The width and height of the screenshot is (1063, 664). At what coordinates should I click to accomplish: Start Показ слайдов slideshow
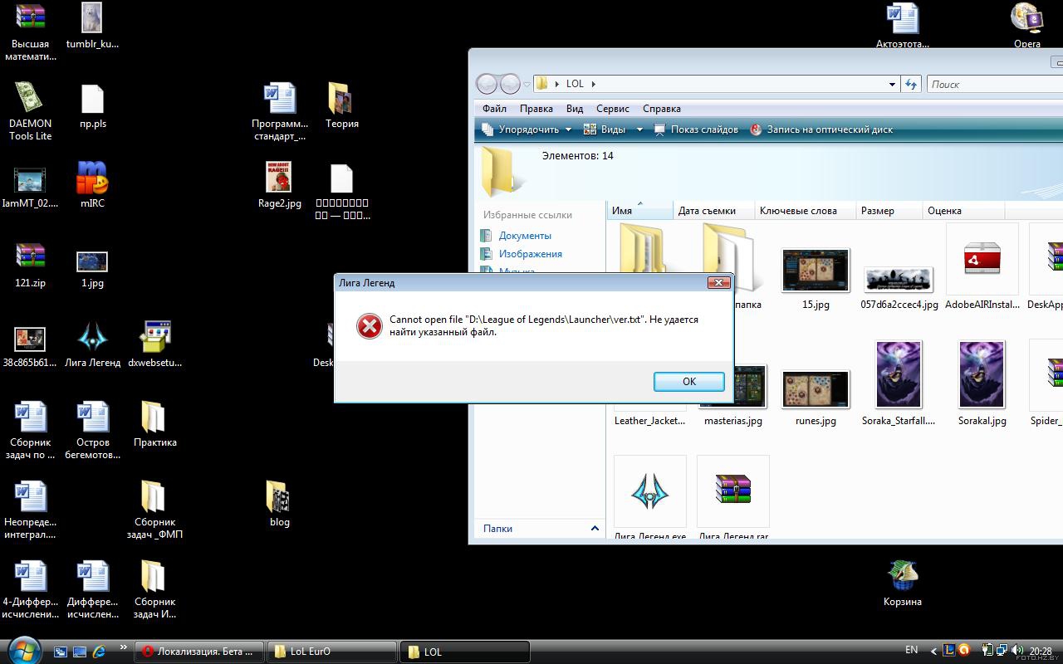pos(696,129)
